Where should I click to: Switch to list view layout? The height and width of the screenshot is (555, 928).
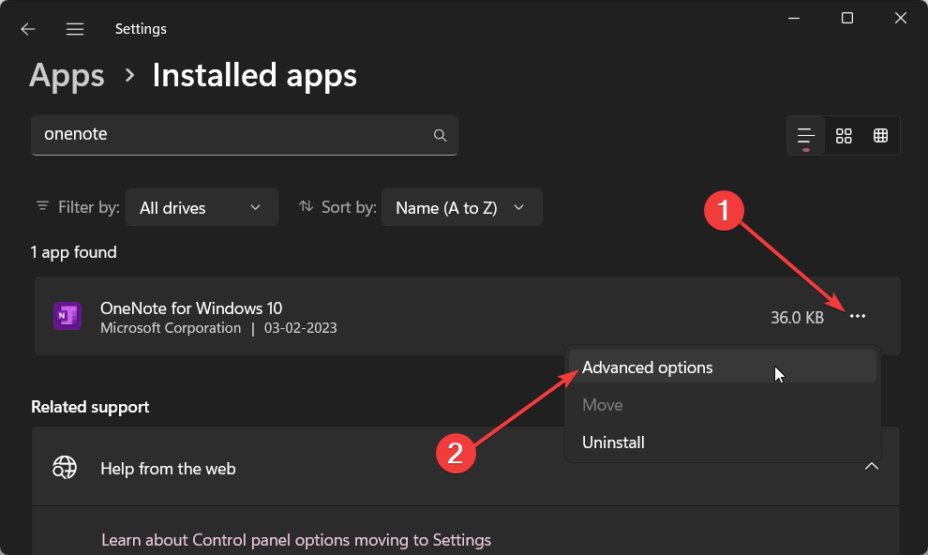tap(805, 136)
